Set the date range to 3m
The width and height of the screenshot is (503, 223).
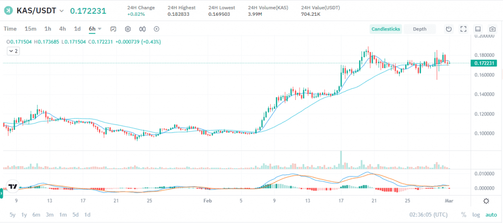(x=50, y=215)
